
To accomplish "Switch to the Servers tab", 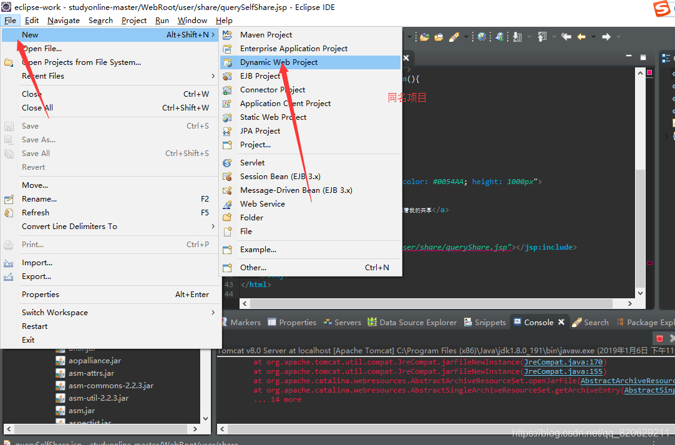I will (342, 322).
